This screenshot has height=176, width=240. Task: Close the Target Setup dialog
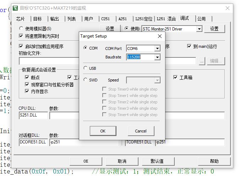coord(160,36)
